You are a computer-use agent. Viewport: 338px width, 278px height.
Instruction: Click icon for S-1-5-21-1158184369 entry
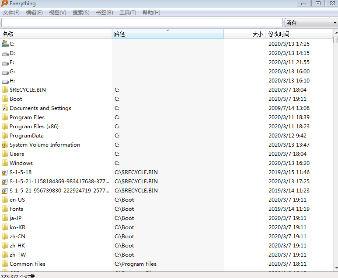(x=5, y=182)
